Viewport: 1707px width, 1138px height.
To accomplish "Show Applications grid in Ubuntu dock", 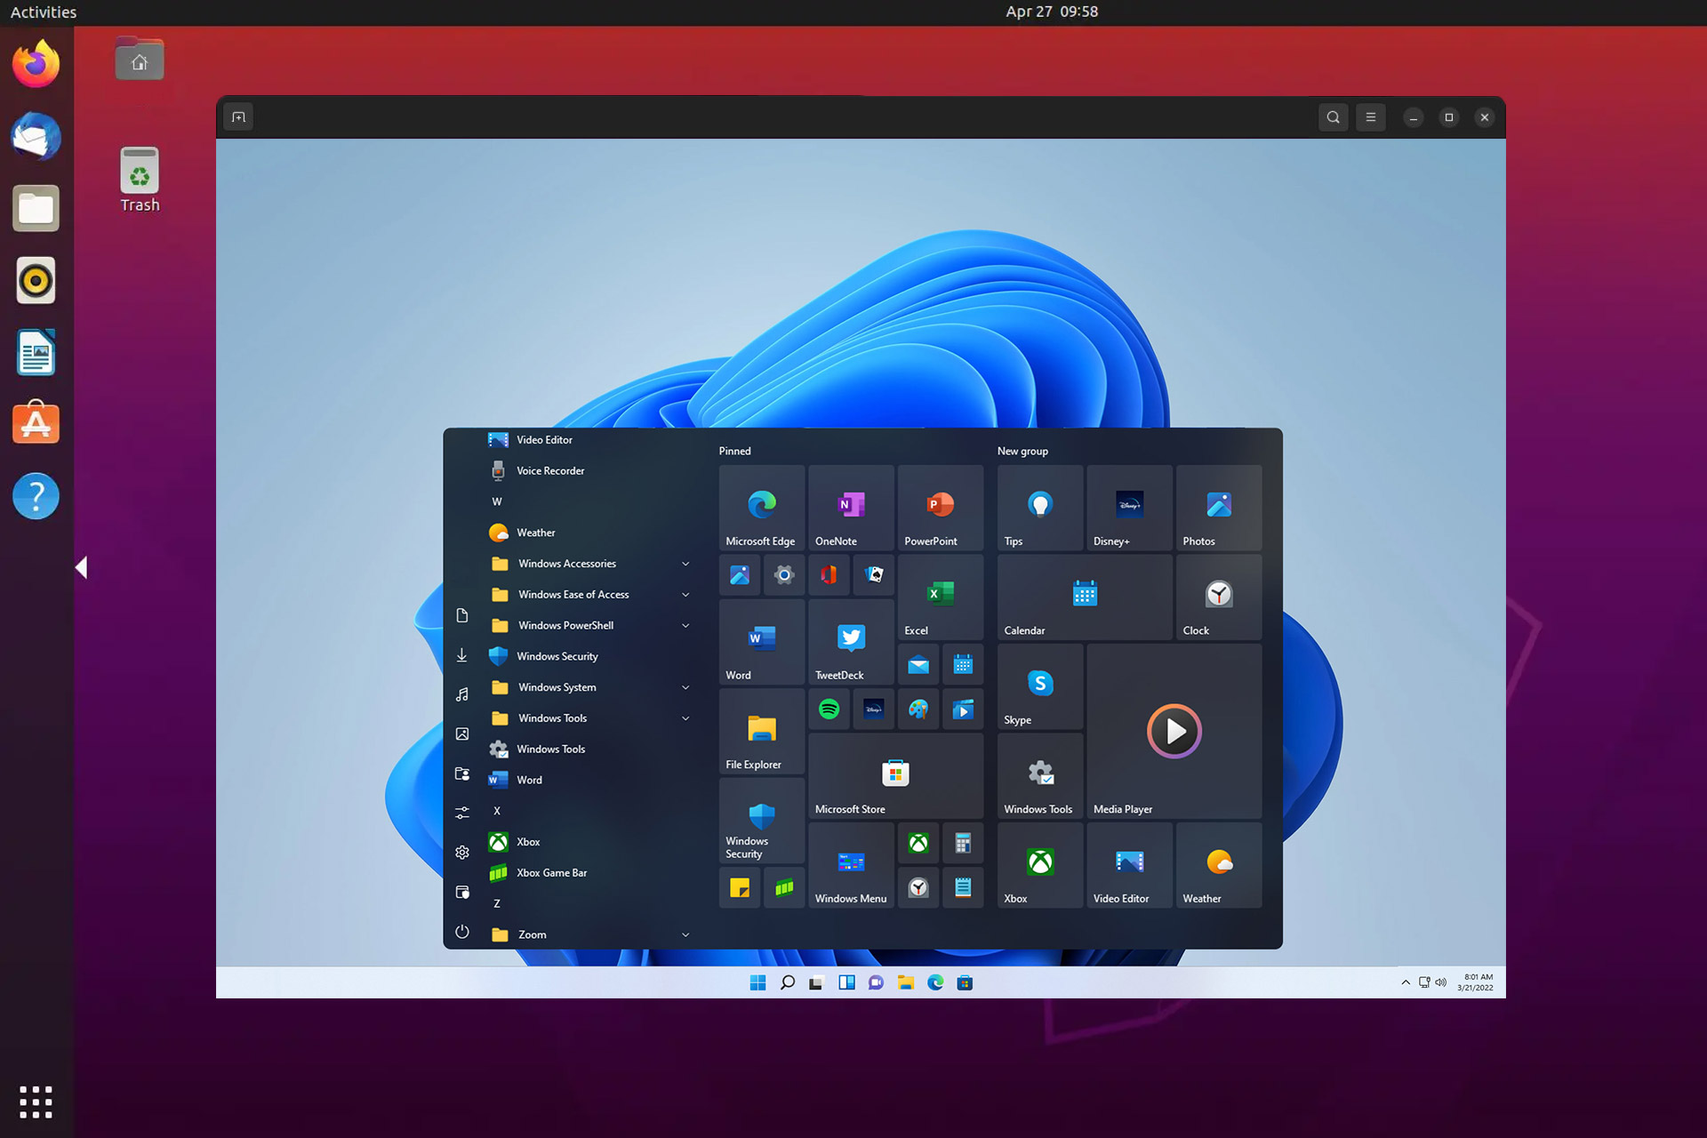I will coord(36,1102).
